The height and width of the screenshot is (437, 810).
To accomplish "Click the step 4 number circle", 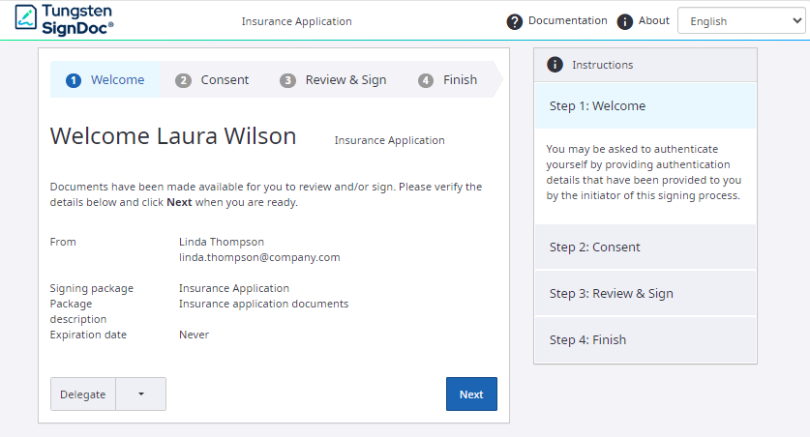I will 426,80.
